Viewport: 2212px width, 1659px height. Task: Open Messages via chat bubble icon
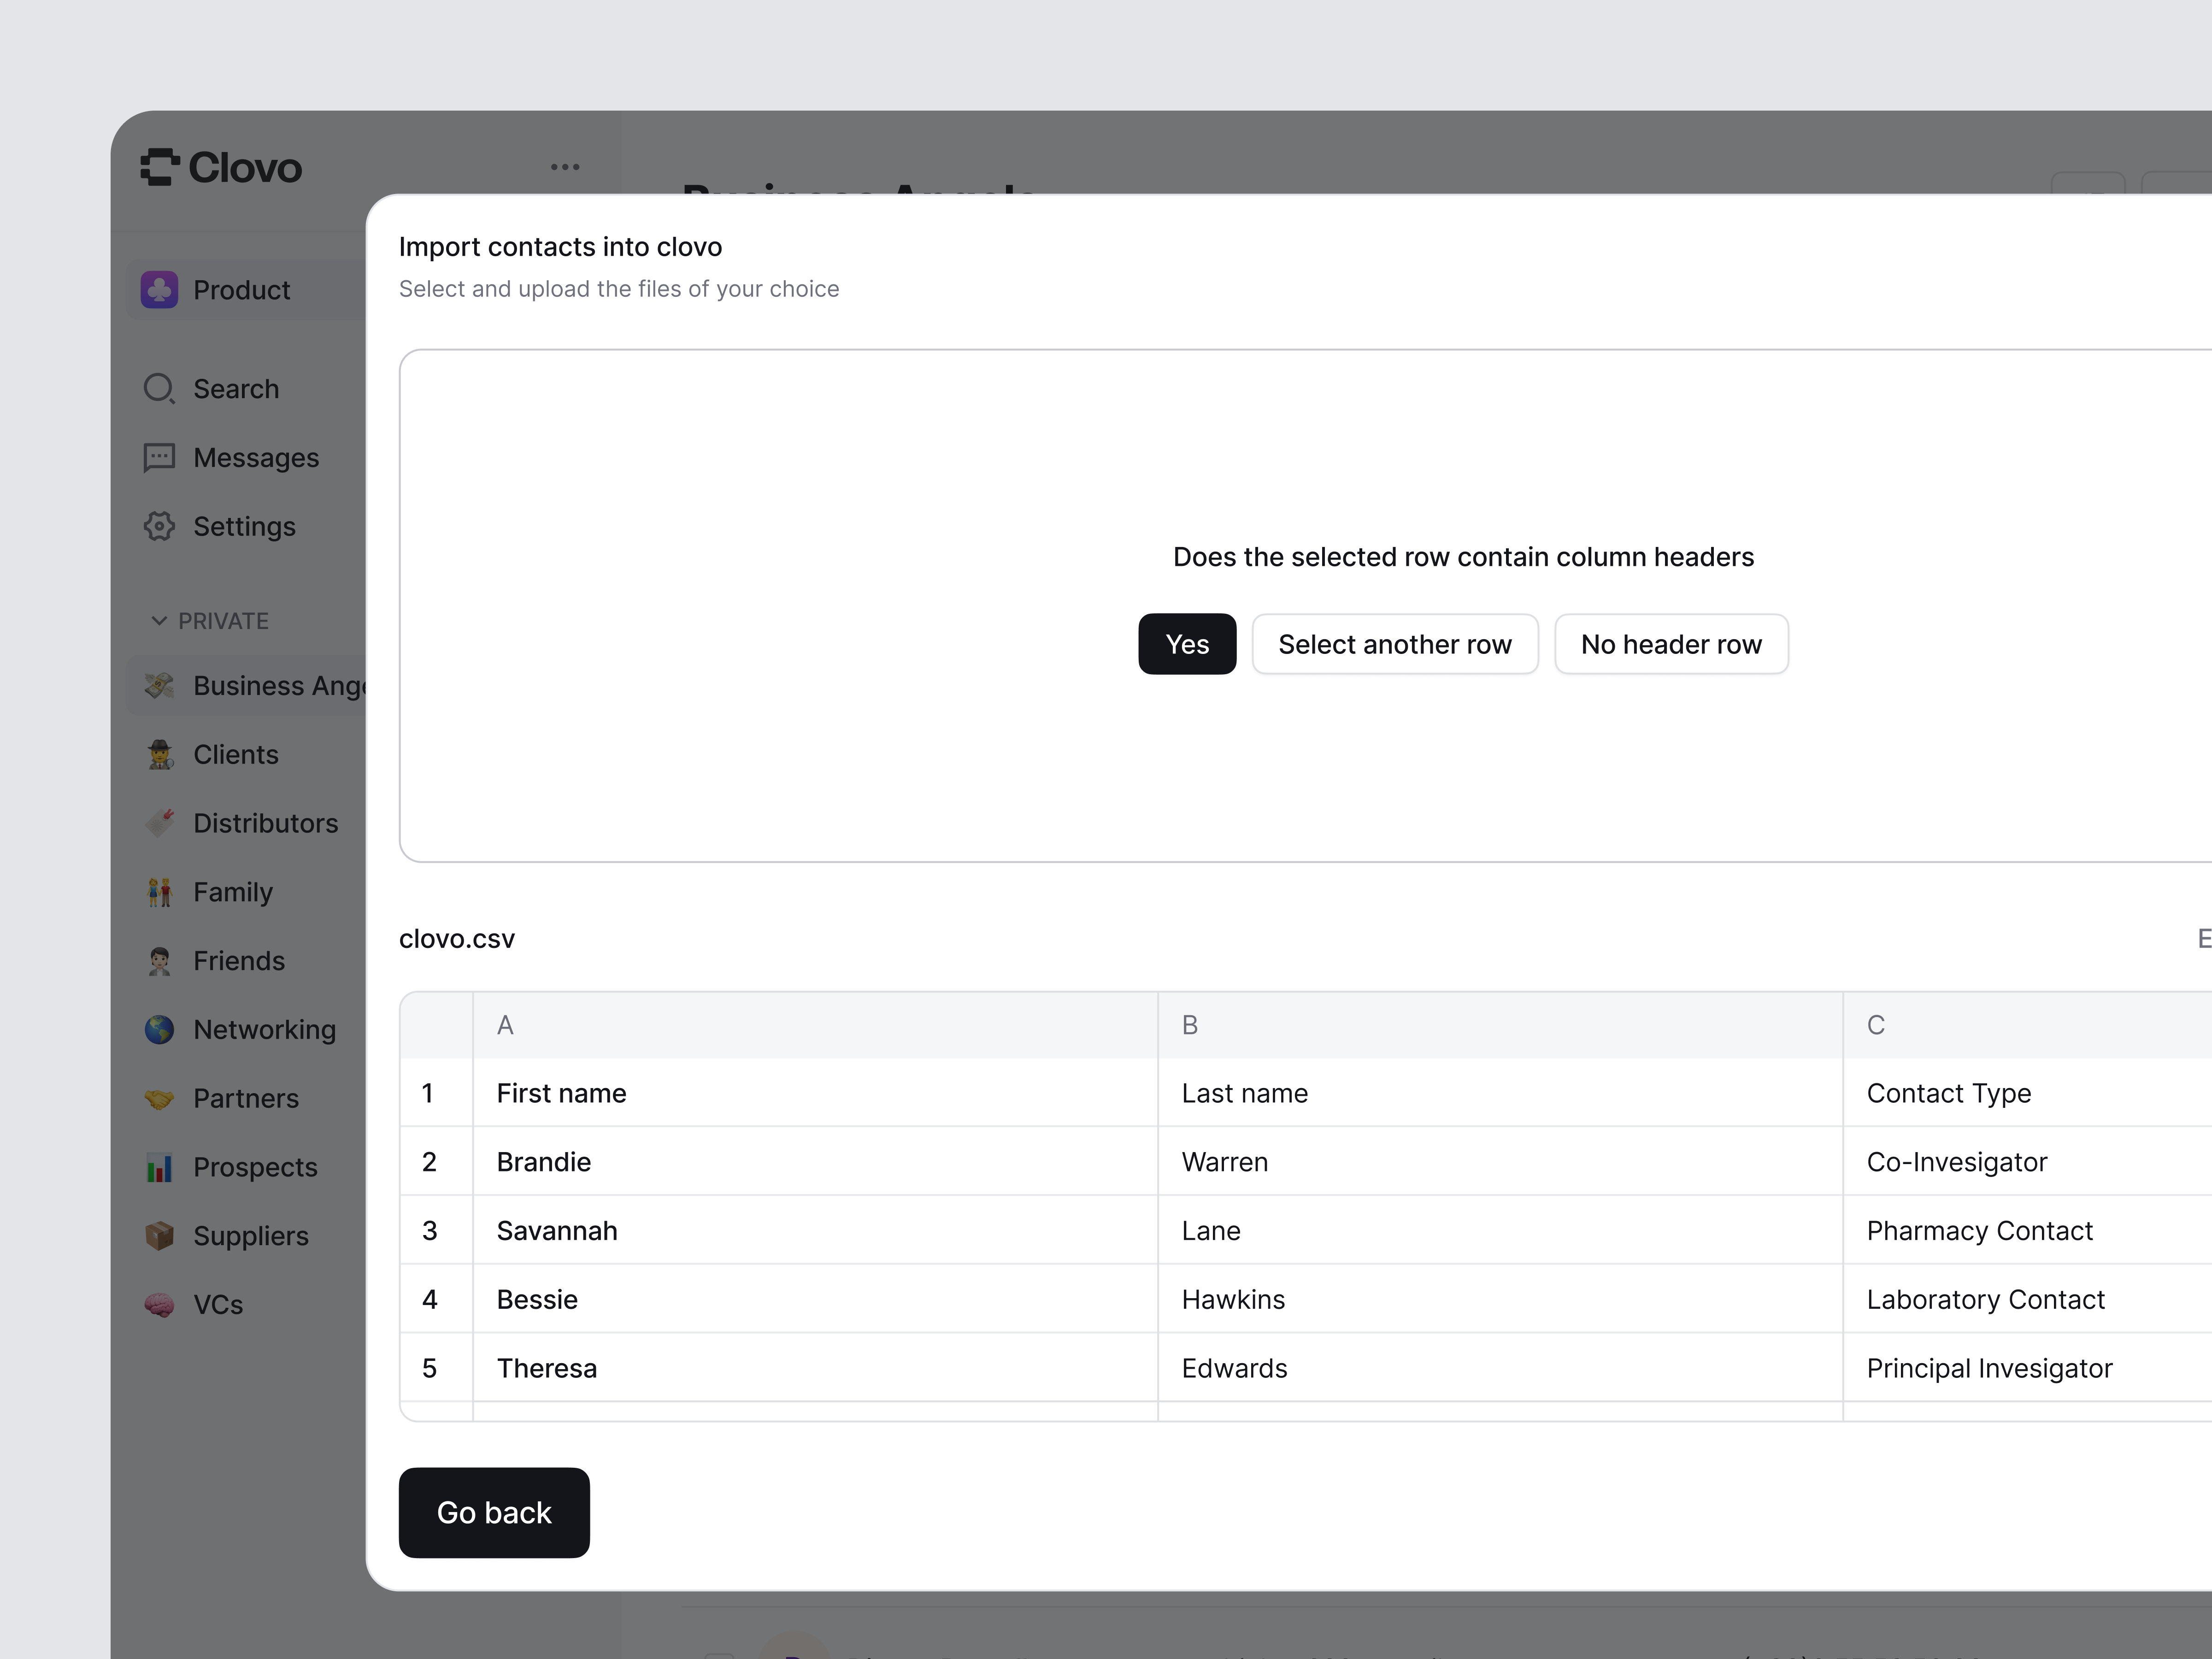click(x=159, y=457)
